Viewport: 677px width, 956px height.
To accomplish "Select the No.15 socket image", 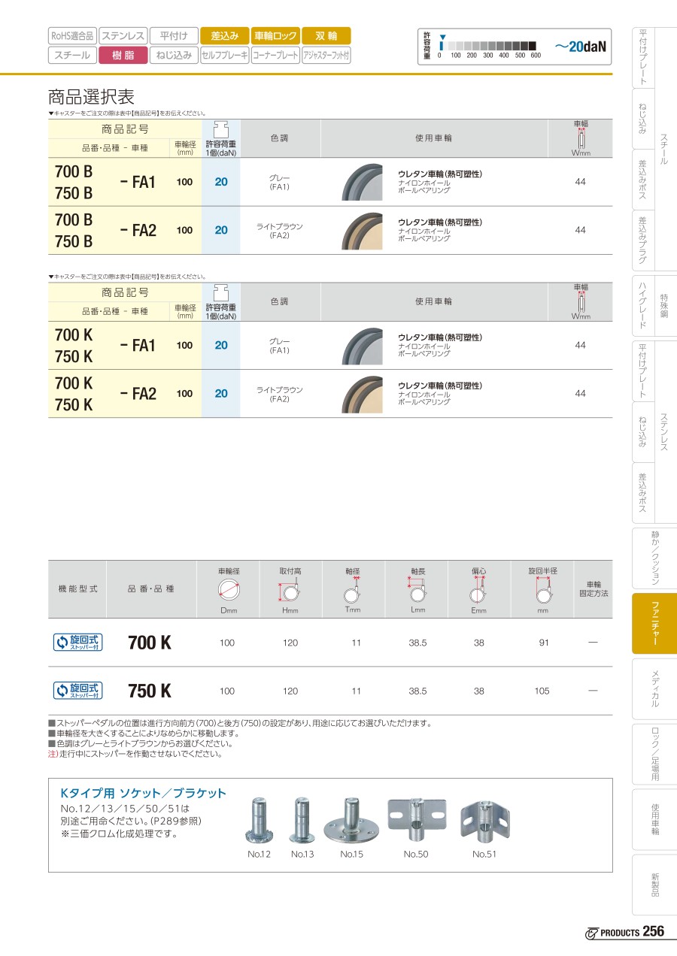I will pyautogui.click(x=351, y=821).
